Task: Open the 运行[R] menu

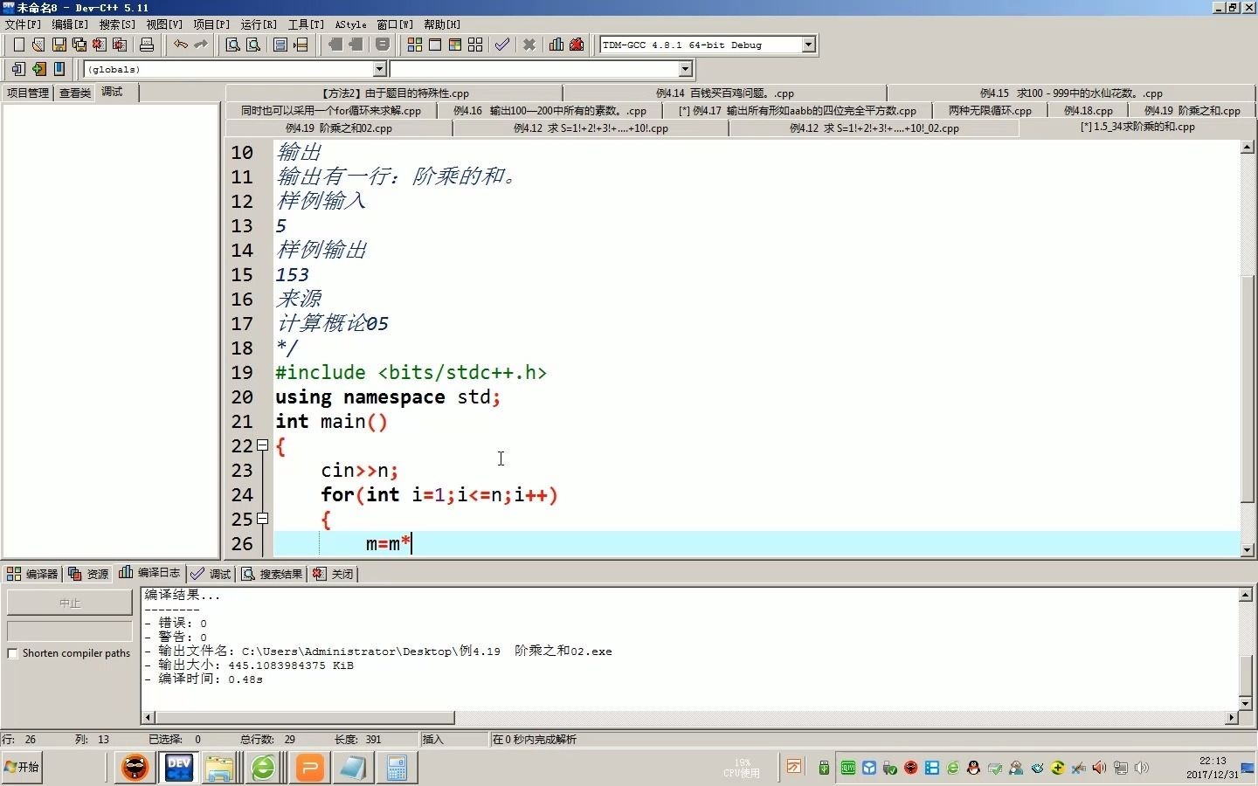Action: pos(259,24)
